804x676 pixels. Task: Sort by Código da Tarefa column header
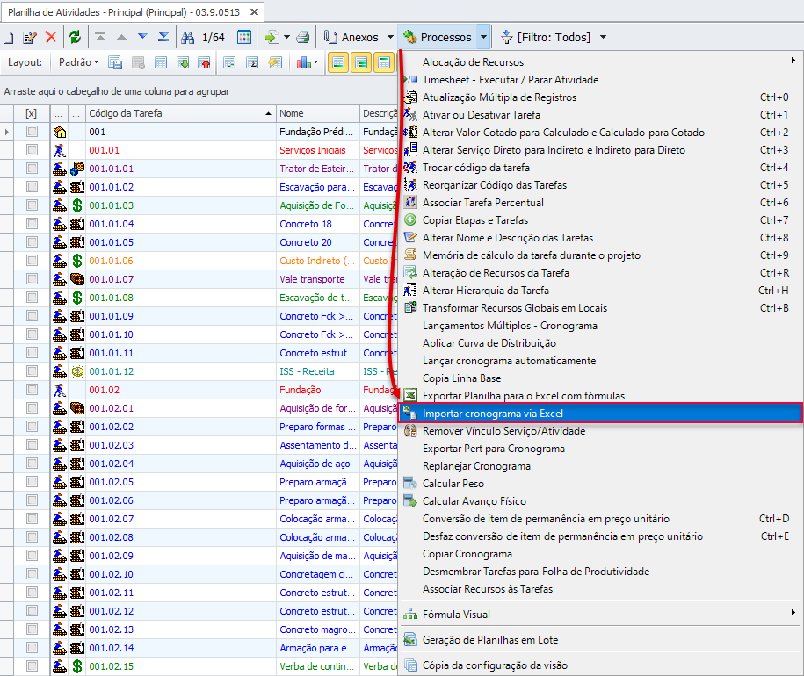click(180, 113)
